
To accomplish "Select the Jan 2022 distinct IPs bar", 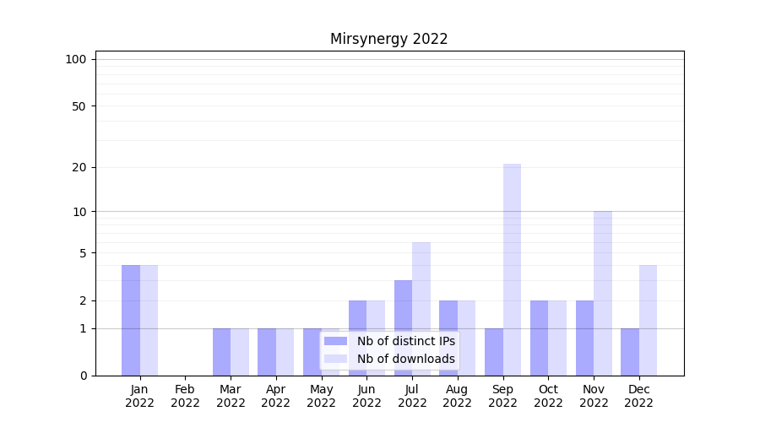I will coord(131,320).
